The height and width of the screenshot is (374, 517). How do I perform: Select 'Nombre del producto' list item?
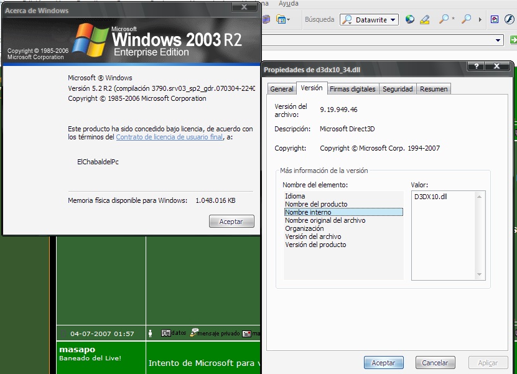pos(343,204)
